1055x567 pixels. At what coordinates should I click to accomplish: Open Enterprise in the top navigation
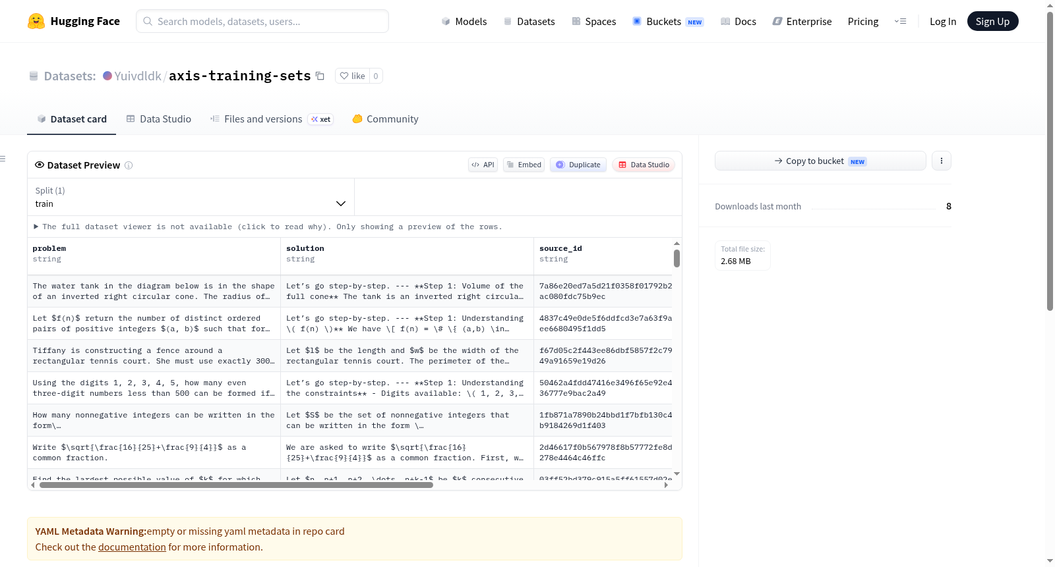[x=802, y=21]
